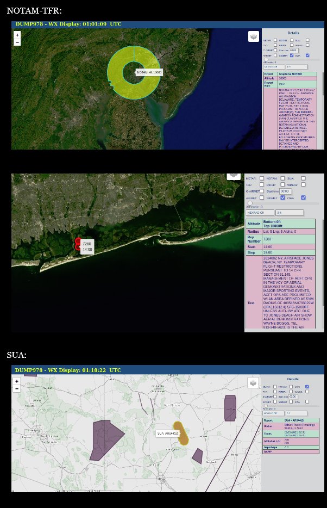This screenshot has width=327, height=508.
Task: Uncheck CWA checkbox in Jones Beach panel
Action: pyautogui.click(x=304, y=197)
